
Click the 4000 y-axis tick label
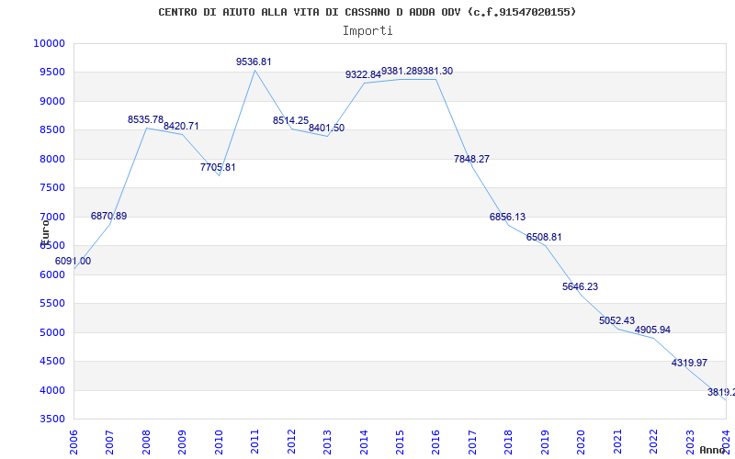[51, 390]
